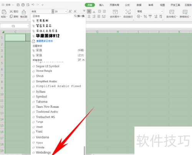Select column H header
The height and width of the screenshot is (155, 192).
[x=118, y=32]
